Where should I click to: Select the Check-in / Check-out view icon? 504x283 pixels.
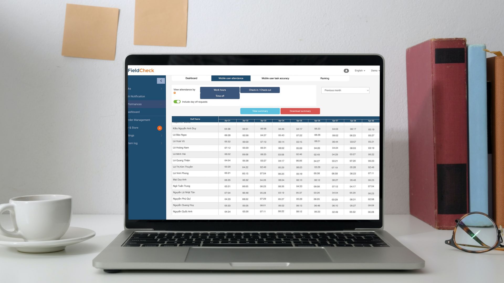pyautogui.click(x=260, y=90)
